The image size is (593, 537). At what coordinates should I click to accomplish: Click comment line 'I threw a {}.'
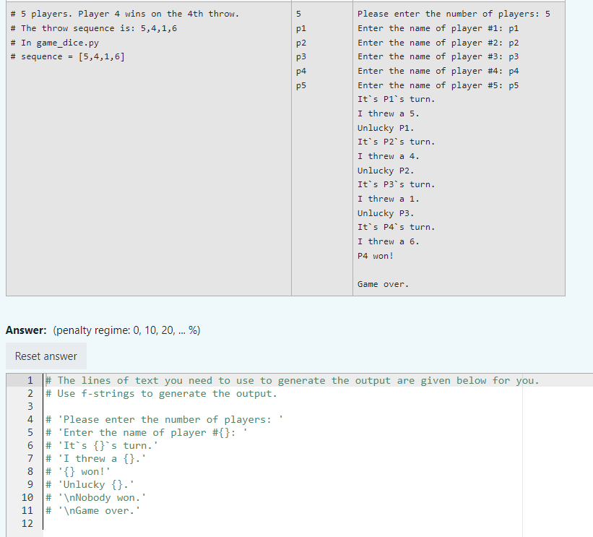95,459
